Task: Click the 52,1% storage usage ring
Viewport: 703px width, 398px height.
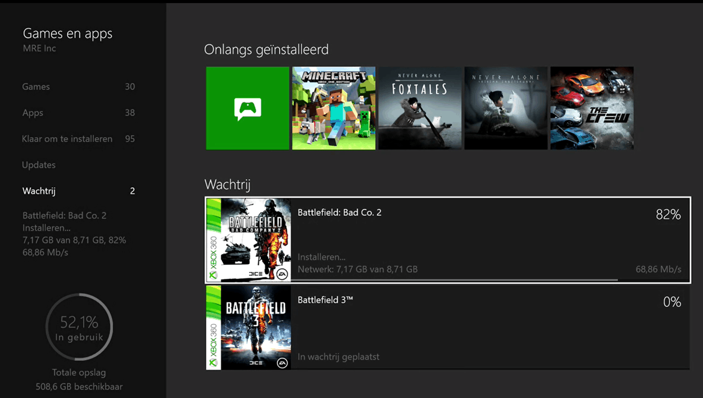Action: click(79, 327)
